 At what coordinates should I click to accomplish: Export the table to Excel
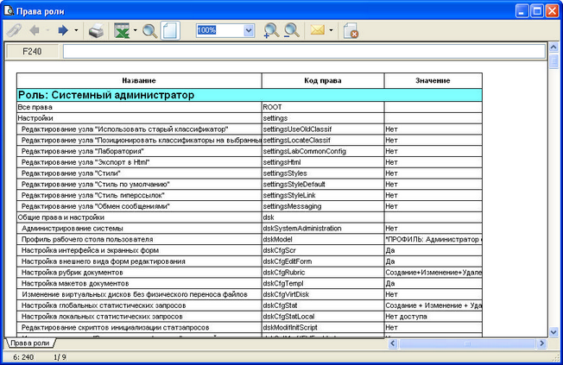(122, 31)
